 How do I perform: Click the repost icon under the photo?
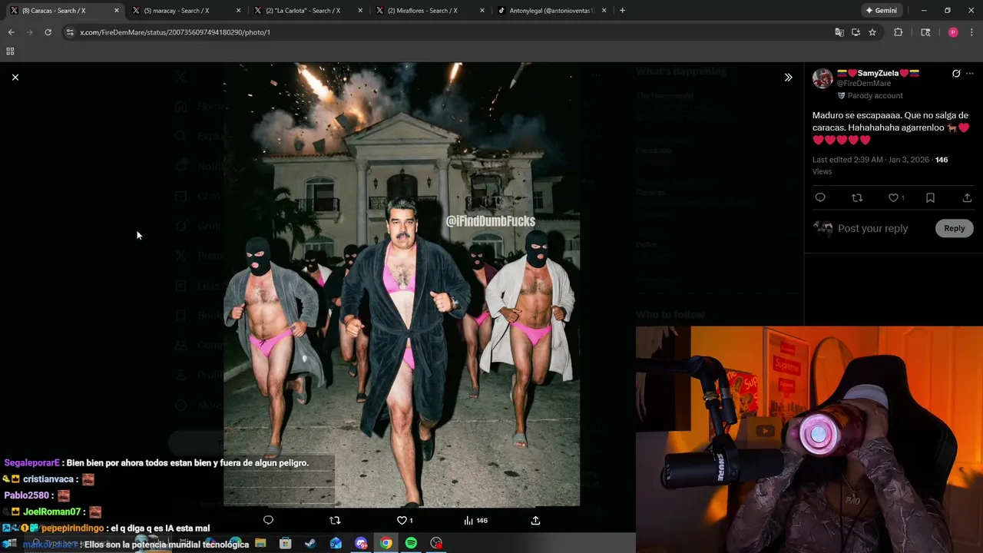coord(335,520)
